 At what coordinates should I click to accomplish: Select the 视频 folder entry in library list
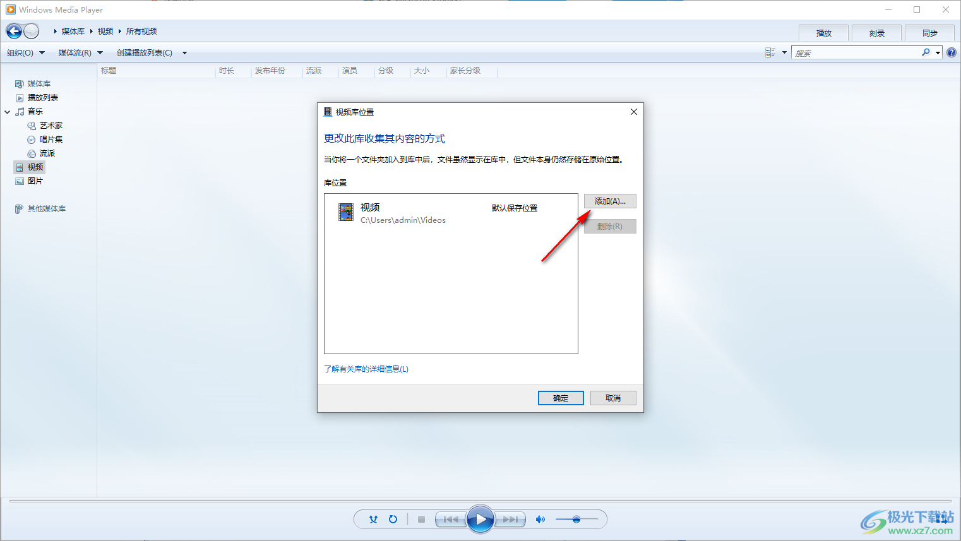pyautogui.click(x=451, y=213)
